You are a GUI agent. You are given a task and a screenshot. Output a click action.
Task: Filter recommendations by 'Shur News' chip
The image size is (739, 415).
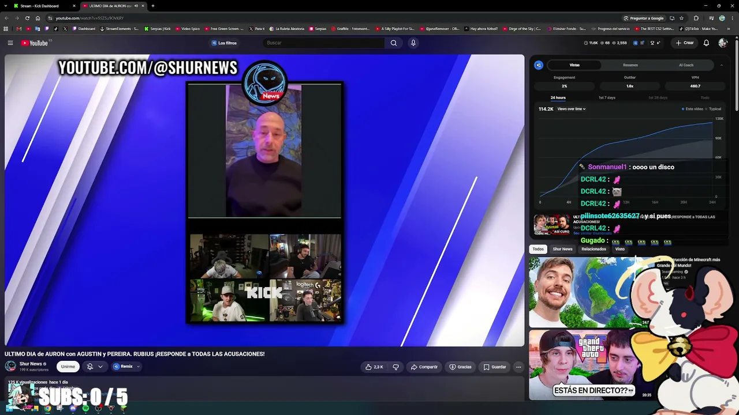562,249
